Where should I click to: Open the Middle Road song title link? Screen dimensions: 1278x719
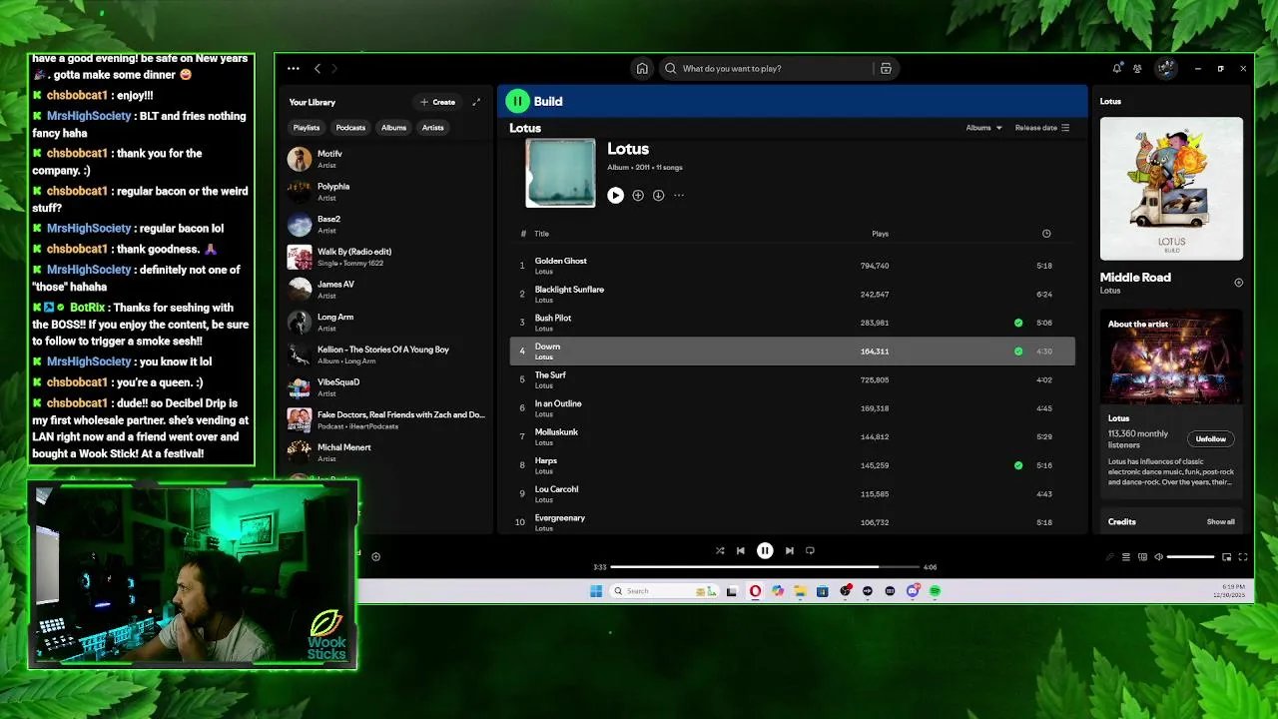(x=1135, y=278)
